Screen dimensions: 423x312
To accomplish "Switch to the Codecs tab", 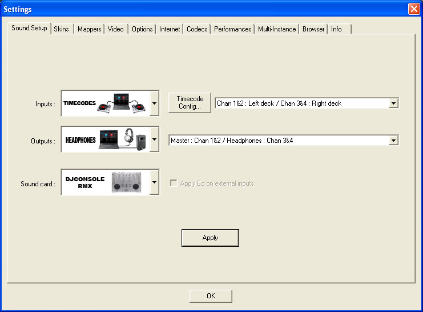I will point(197,29).
